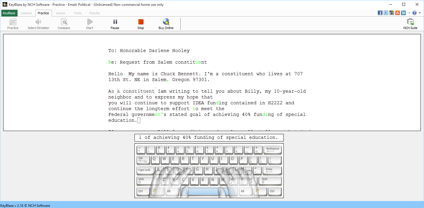Viewport: 424px width, 208px height.
Task: Click the on-screen right Ctrl key
Action: coord(275,191)
